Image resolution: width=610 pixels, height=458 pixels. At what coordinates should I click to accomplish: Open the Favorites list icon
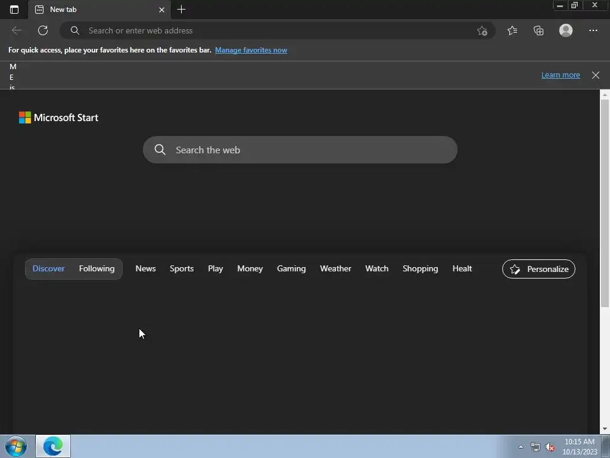click(x=512, y=30)
